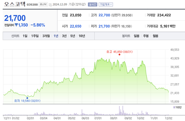Select the 1년 line chart tab
This screenshot has width=185, height=121.
(x=56, y=36)
